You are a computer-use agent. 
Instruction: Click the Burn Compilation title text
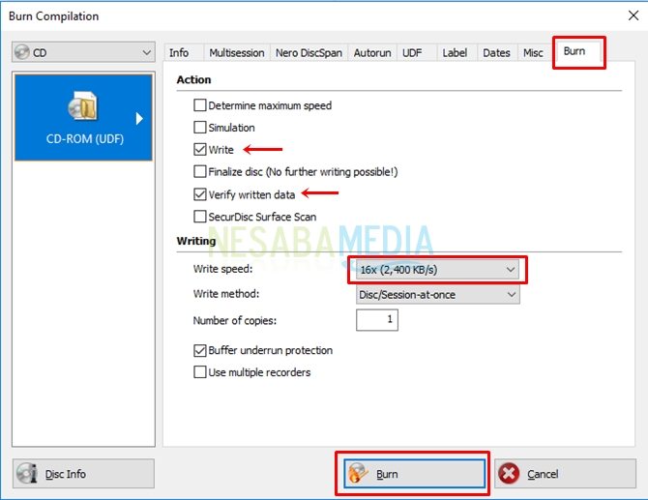(x=54, y=16)
